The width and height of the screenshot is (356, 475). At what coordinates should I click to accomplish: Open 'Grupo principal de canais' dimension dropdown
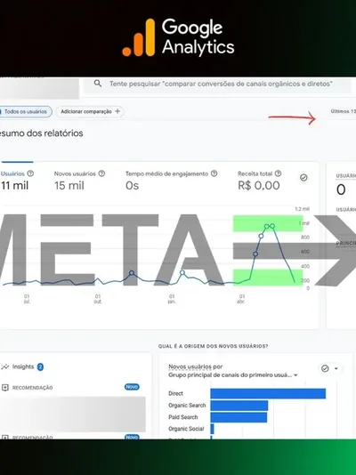coord(233,375)
